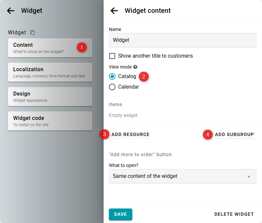Click red annotation marker number 1
This screenshot has width=262, height=223.
click(82, 47)
